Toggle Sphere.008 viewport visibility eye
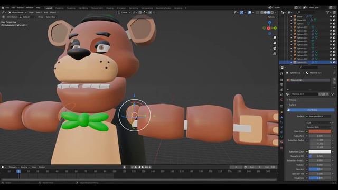 pos(331,52)
